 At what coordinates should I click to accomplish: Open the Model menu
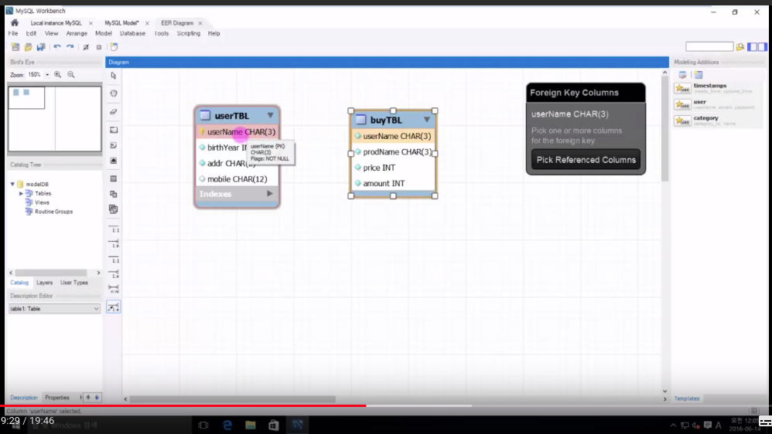[104, 33]
